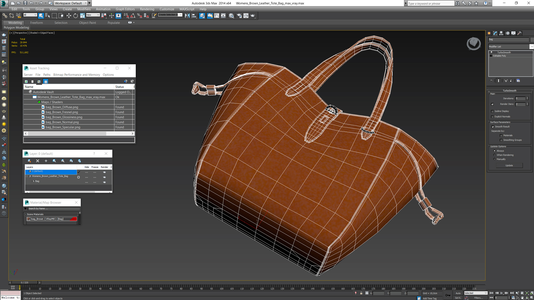Image resolution: width=534 pixels, height=300 pixels.
Task: Switch to the Freeform ribbon tab
Action: coord(36,23)
